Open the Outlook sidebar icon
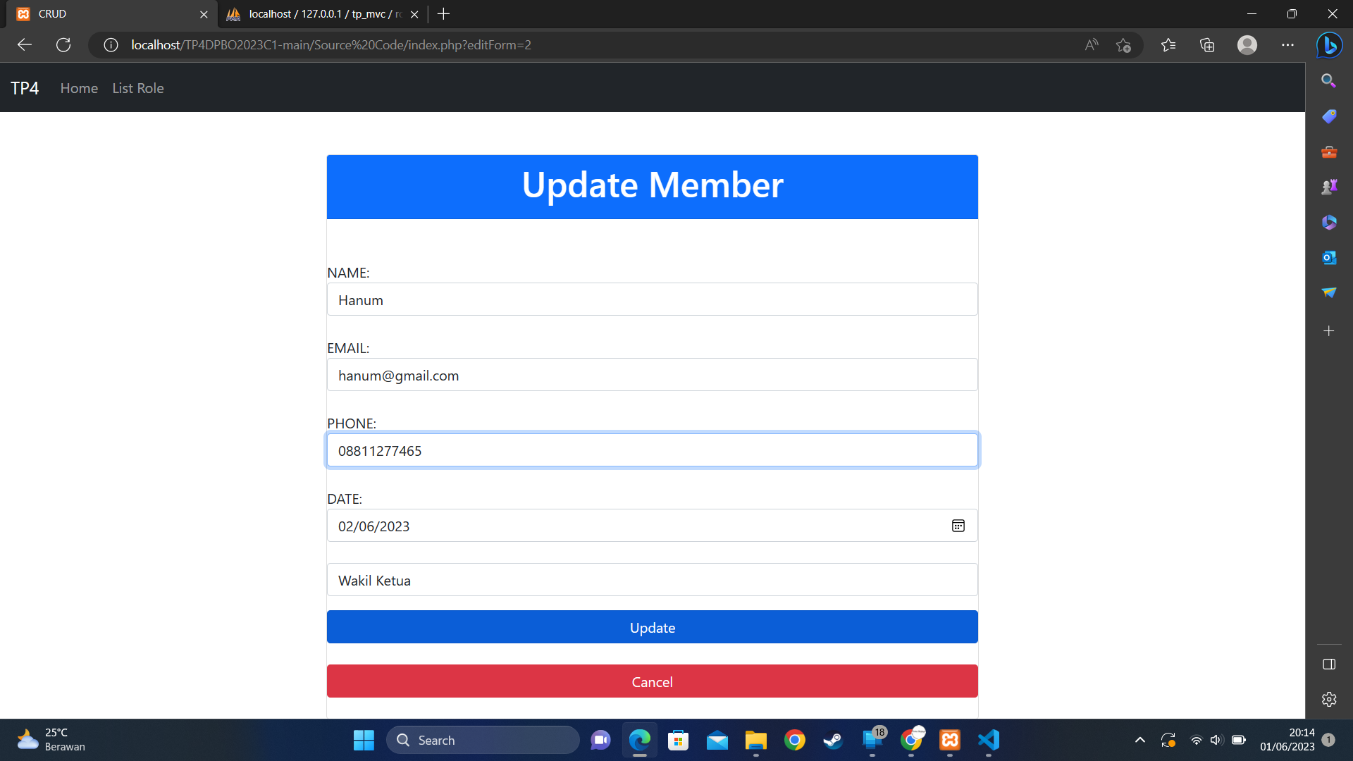This screenshot has height=761, width=1353. [x=1328, y=257]
